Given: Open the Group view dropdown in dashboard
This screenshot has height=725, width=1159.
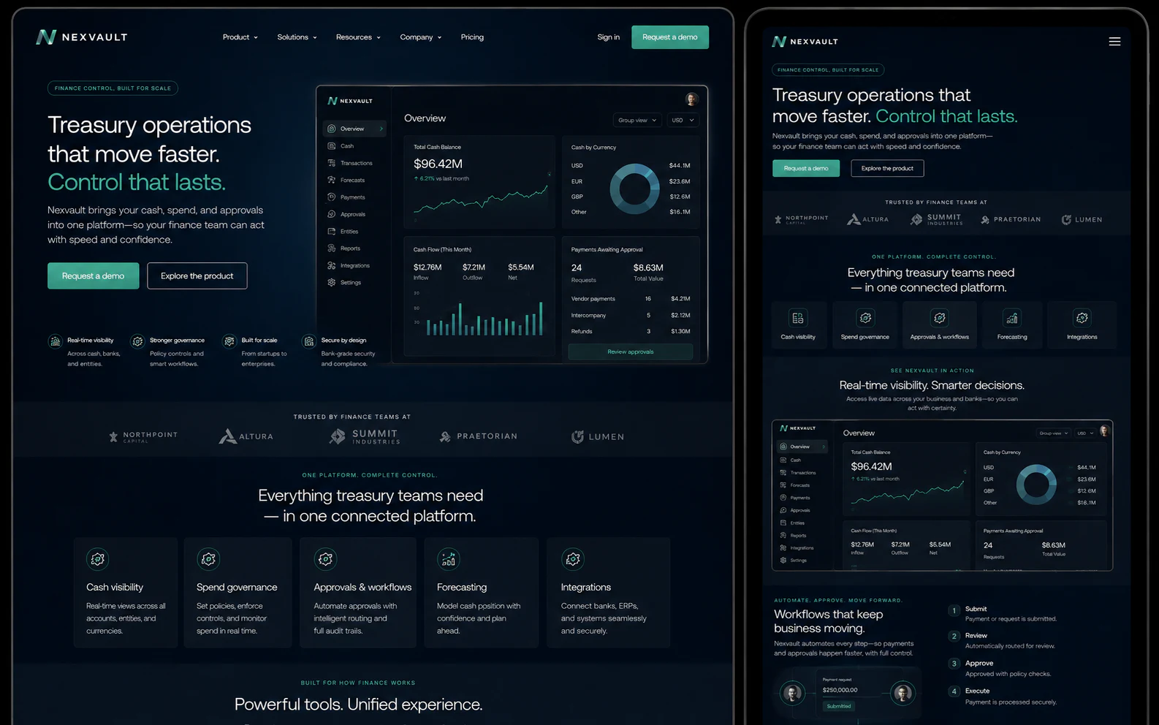Looking at the screenshot, I should pyautogui.click(x=636, y=120).
